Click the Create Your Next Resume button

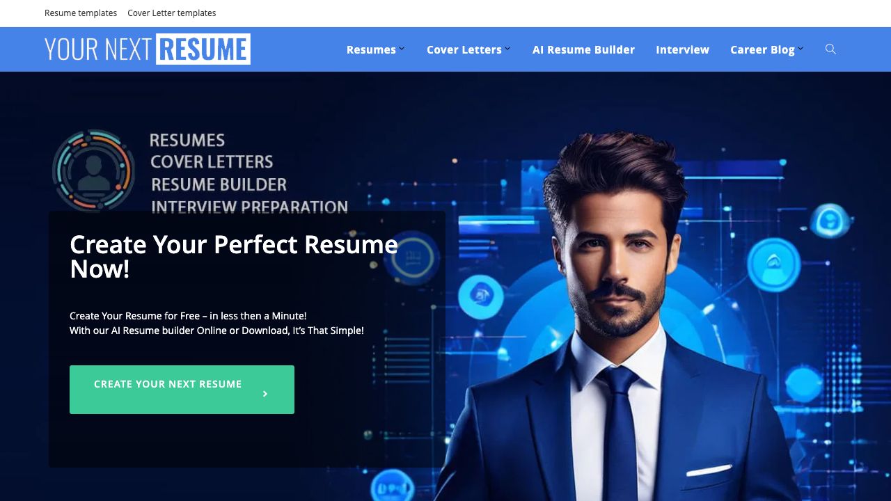[x=182, y=390]
